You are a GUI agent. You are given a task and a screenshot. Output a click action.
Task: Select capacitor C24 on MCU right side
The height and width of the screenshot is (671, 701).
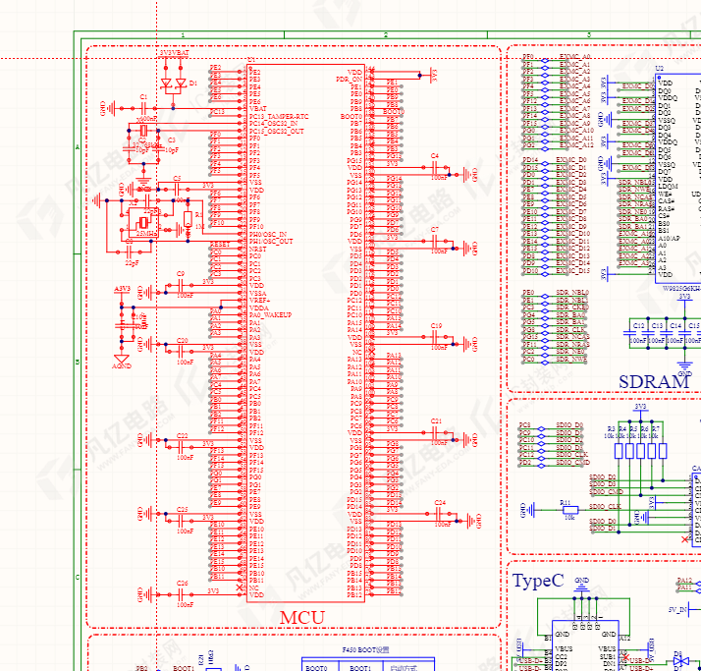tap(439, 514)
